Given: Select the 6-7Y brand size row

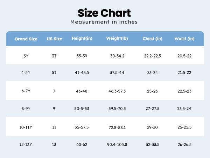Looking at the screenshot, I should point(26,91).
